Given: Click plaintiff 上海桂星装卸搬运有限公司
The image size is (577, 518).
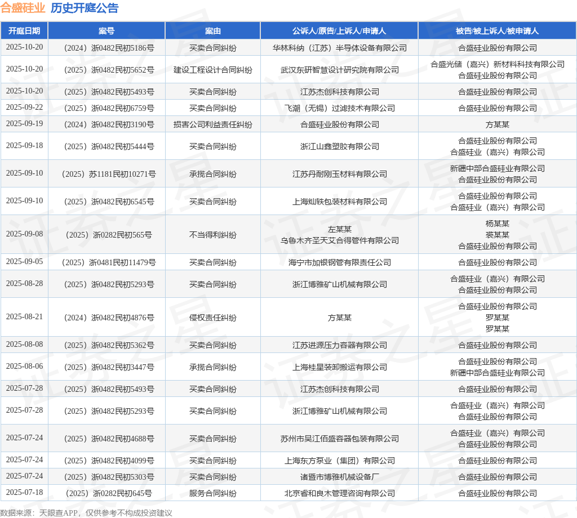Looking at the screenshot, I should (339, 367).
